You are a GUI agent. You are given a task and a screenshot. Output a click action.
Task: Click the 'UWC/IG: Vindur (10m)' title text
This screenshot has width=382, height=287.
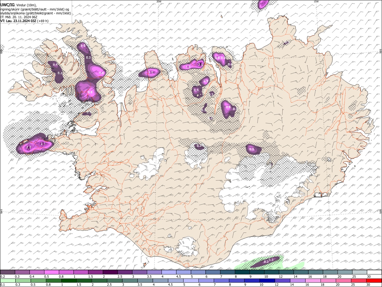click(18, 5)
